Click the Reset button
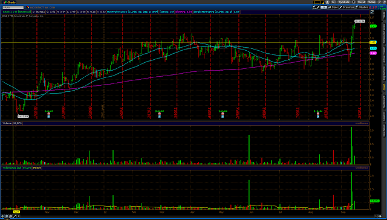387x220 pixels. coord(361,2)
